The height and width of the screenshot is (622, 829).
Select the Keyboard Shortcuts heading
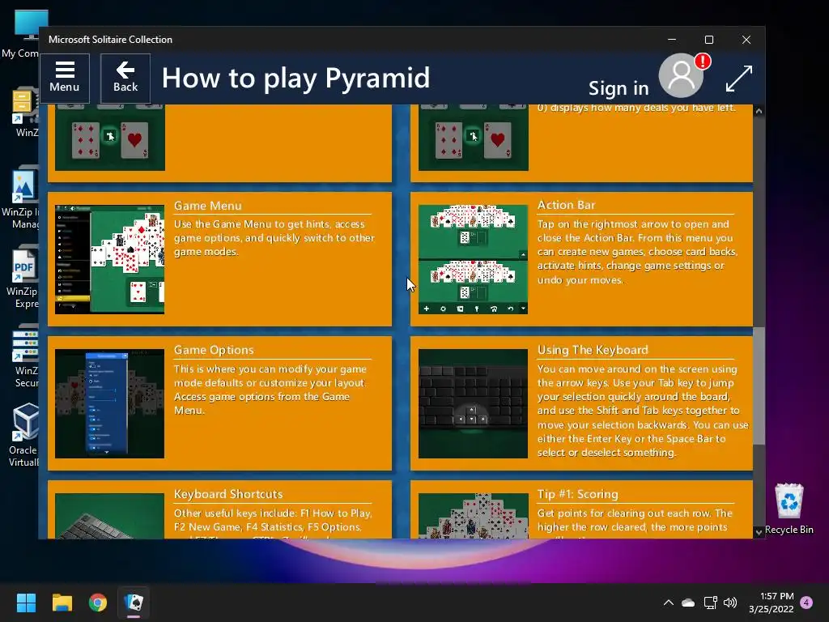228,494
